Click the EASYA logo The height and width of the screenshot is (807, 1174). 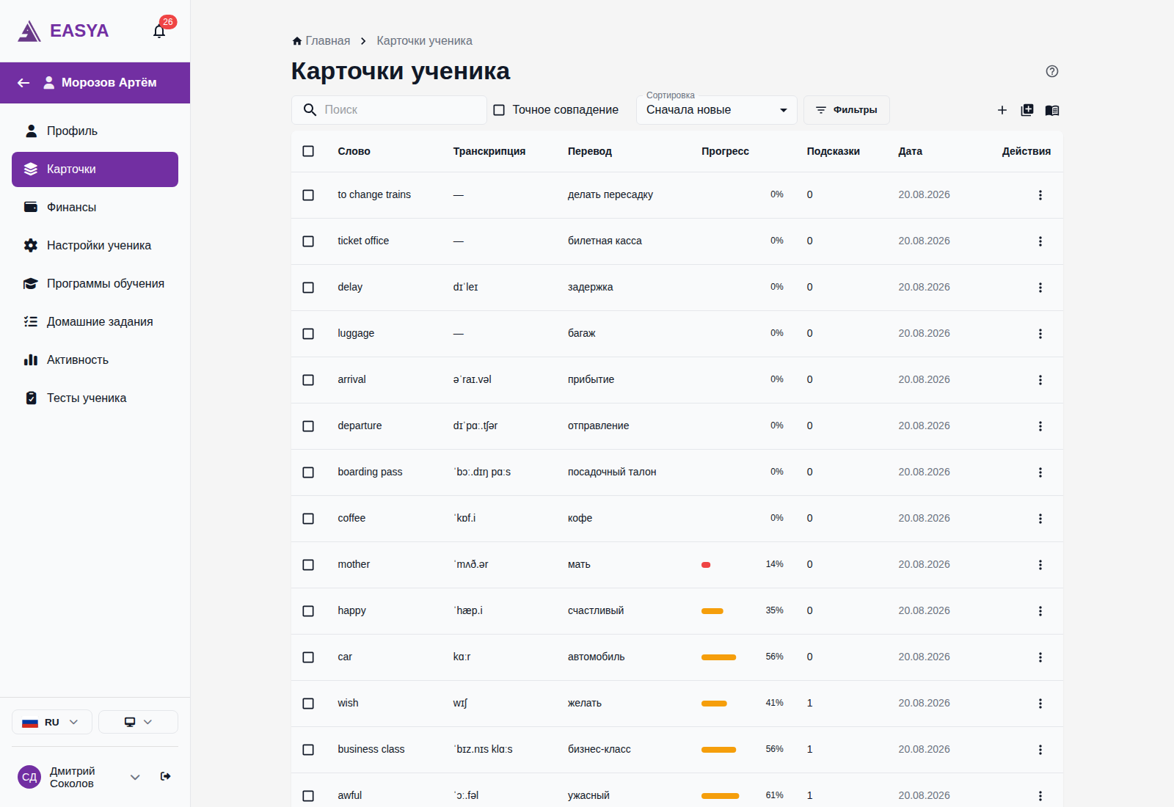tap(64, 31)
